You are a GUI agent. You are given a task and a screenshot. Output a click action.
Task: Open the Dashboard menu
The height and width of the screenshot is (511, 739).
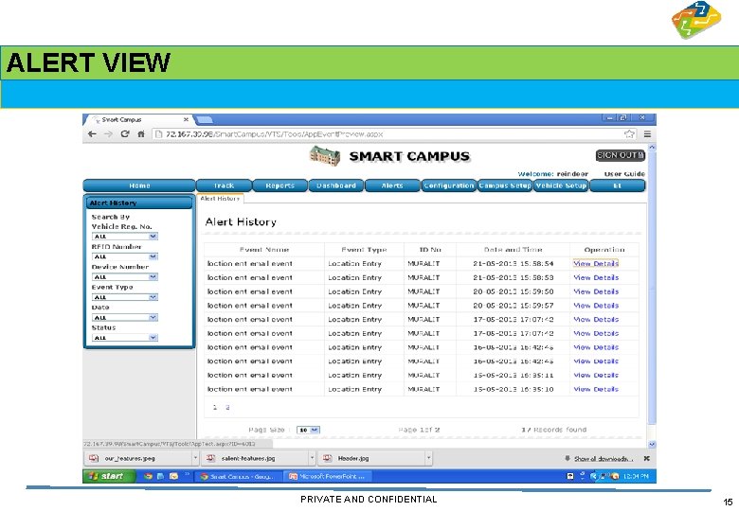(336, 185)
